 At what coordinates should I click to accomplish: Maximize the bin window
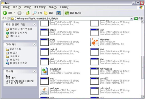click(x=138, y=3)
